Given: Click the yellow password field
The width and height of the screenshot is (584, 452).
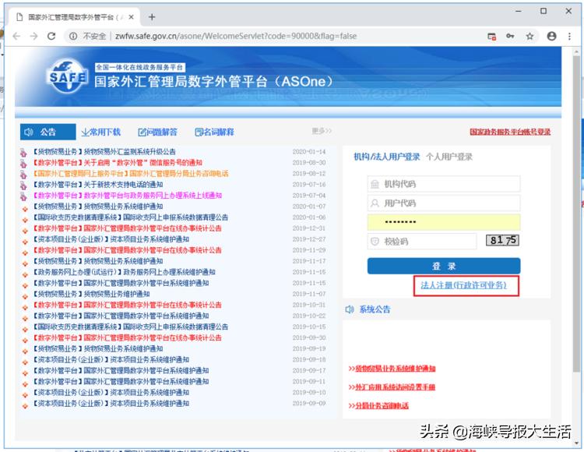Looking at the screenshot, I should point(444,222).
